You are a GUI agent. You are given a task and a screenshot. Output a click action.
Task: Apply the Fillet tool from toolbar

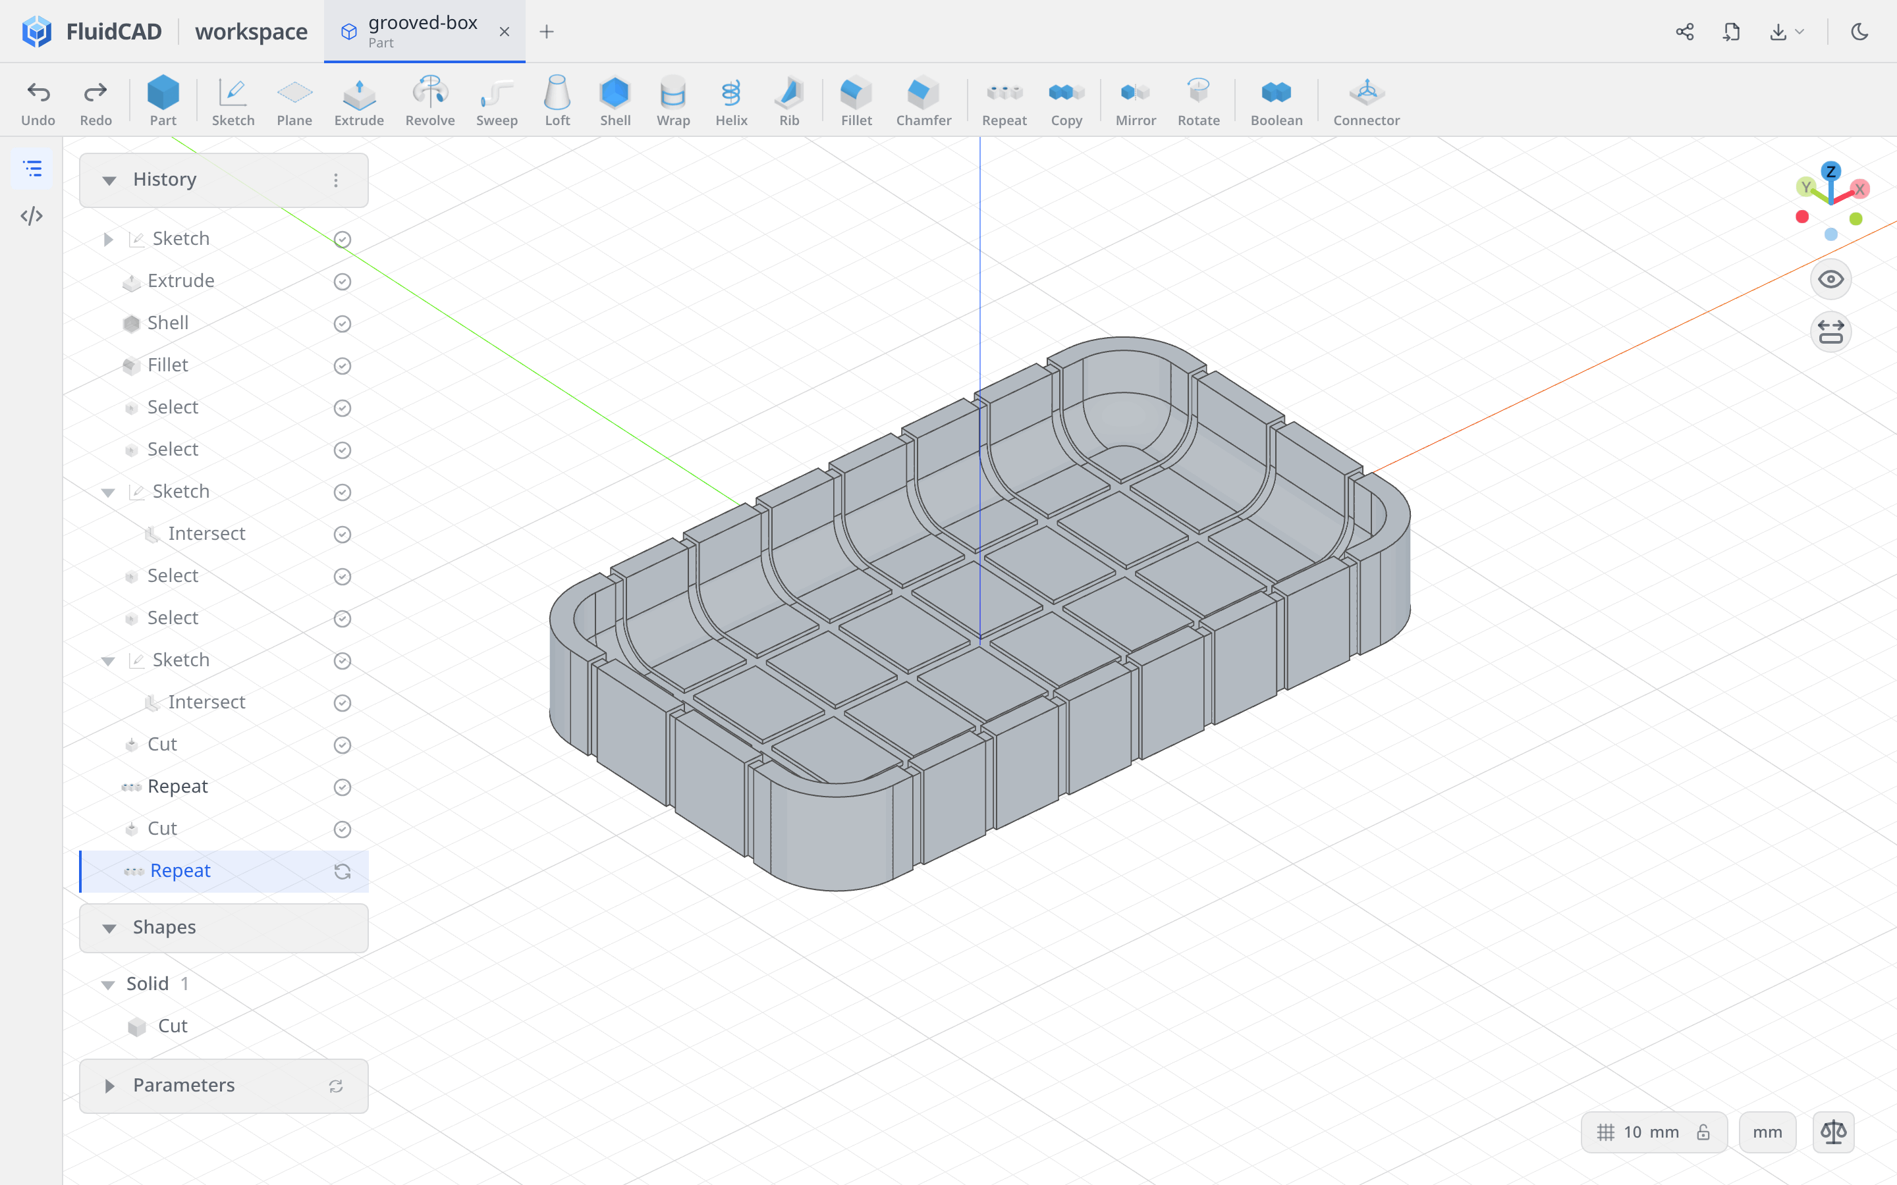pos(856,102)
